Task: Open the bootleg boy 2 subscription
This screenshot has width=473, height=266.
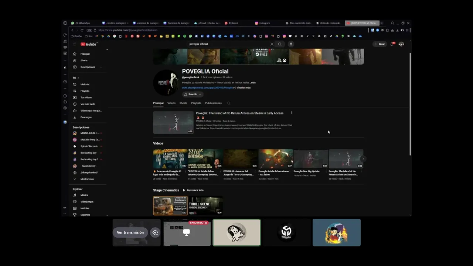Action: click(89, 159)
